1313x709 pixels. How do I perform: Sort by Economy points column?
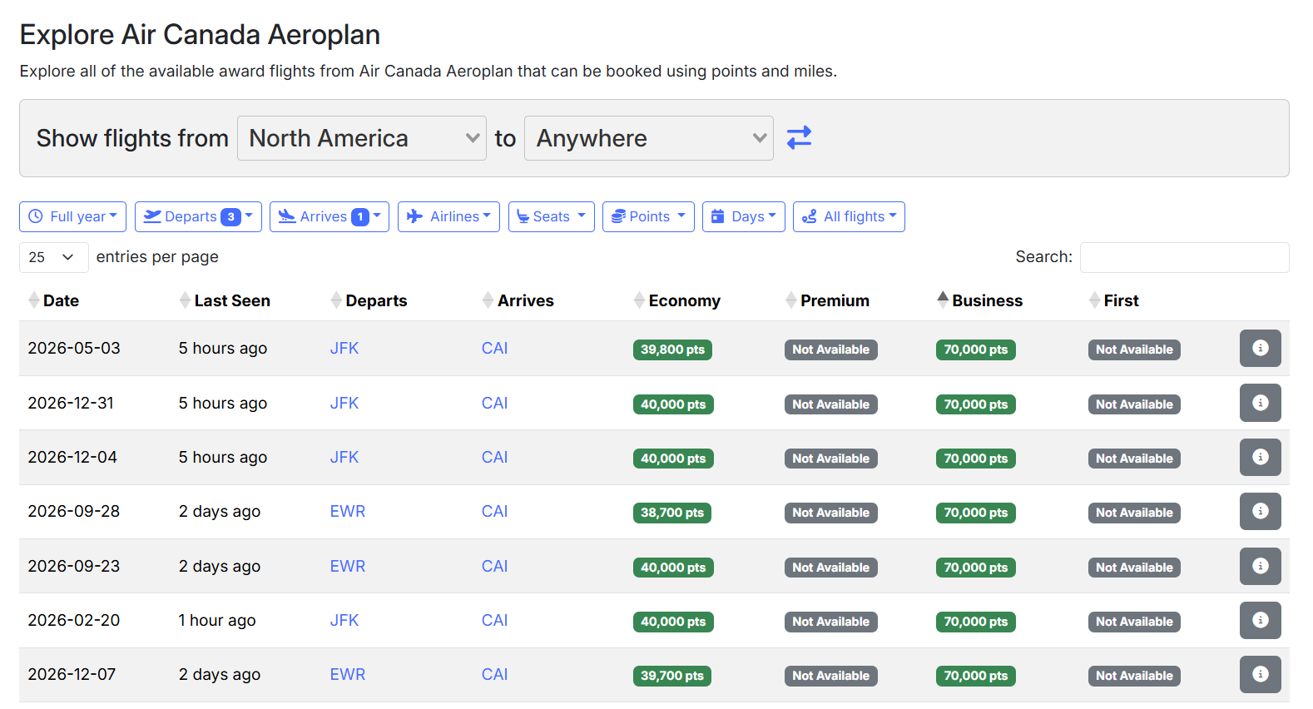click(x=684, y=300)
